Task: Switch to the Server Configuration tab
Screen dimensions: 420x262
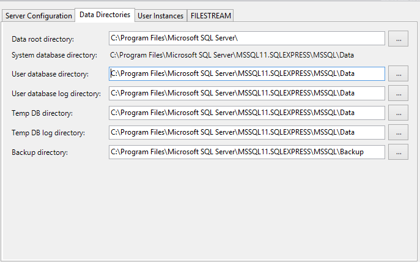Action: tap(37, 15)
